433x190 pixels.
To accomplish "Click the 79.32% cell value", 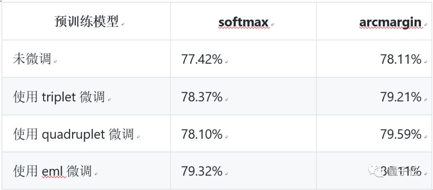I will pos(202,172).
